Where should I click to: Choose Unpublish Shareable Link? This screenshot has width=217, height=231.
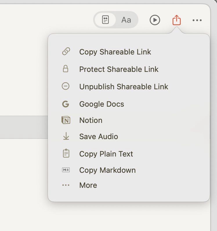[x=124, y=87]
